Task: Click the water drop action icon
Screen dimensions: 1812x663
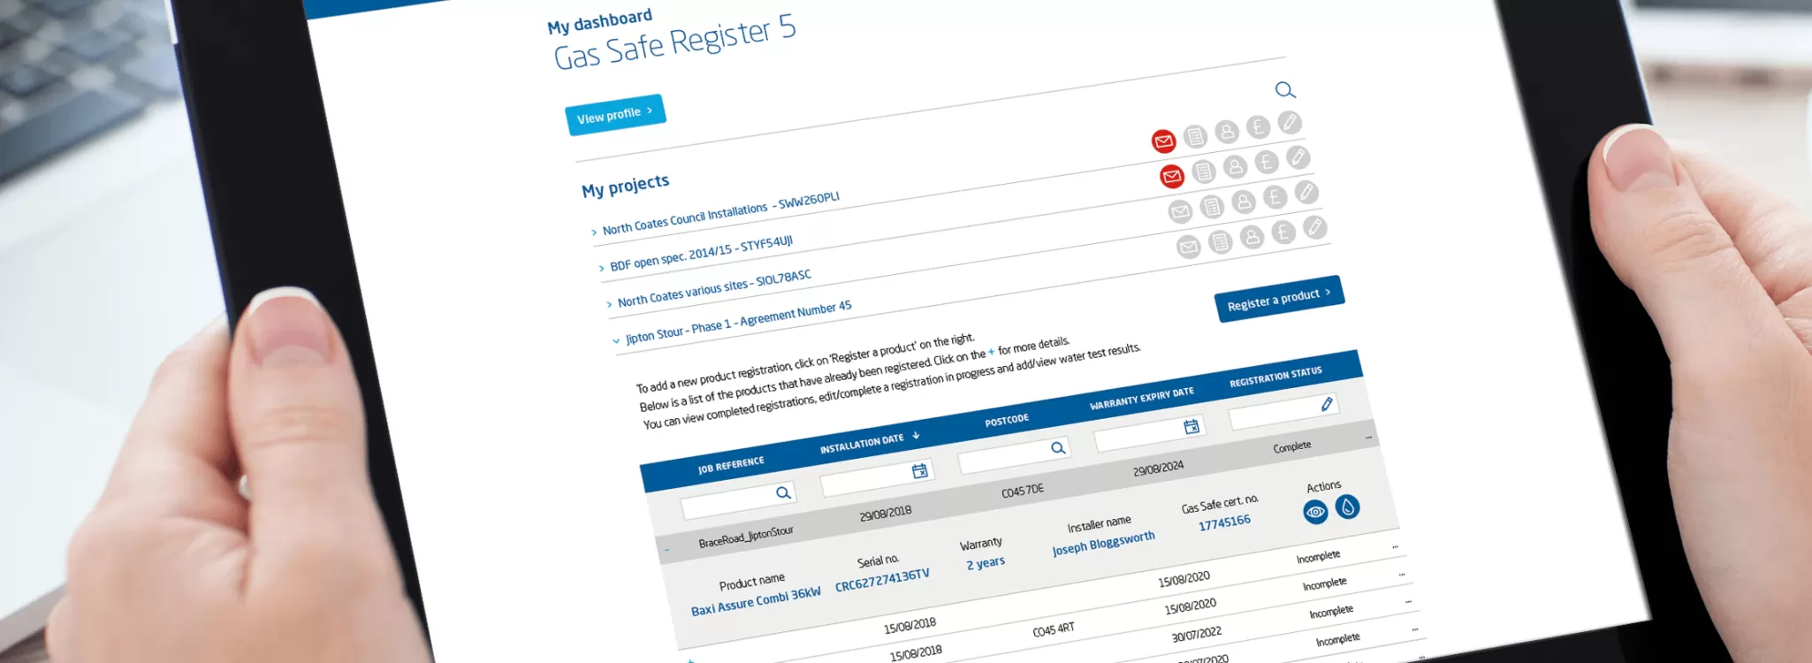Action: (x=1347, y=507)
